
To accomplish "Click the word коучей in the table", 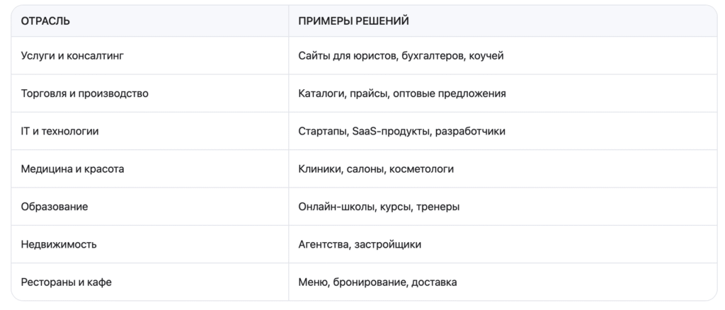I will tap(486, 55).
